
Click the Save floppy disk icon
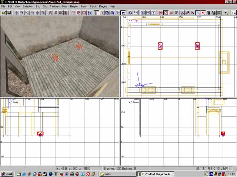click(9, 13)
